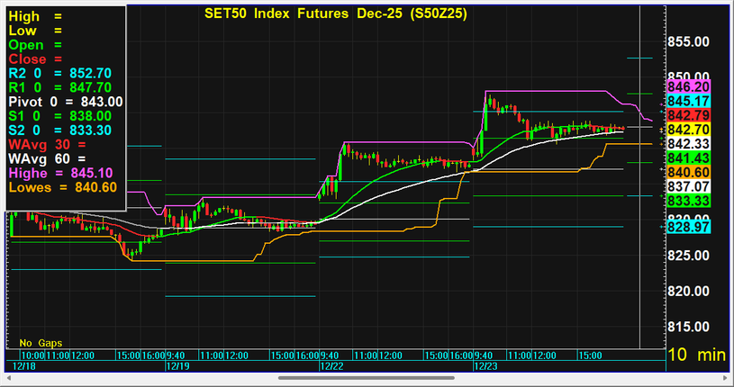Click the 12/23 date marker
Image resolution: width=734 pixels, height=387 pixels.
click(x=485, y=366)
